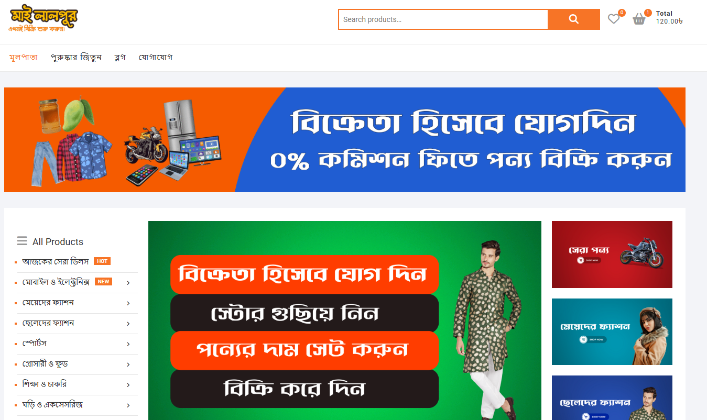Screen dimensions: 707x420
Task: Open the মূলপাতা menu item
Action: click(x=23, y=58)
